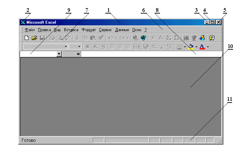Image resolution: width=248 pixels, height=153 pixels.
Task: Open the ? help menu
Action: [145, 30]
